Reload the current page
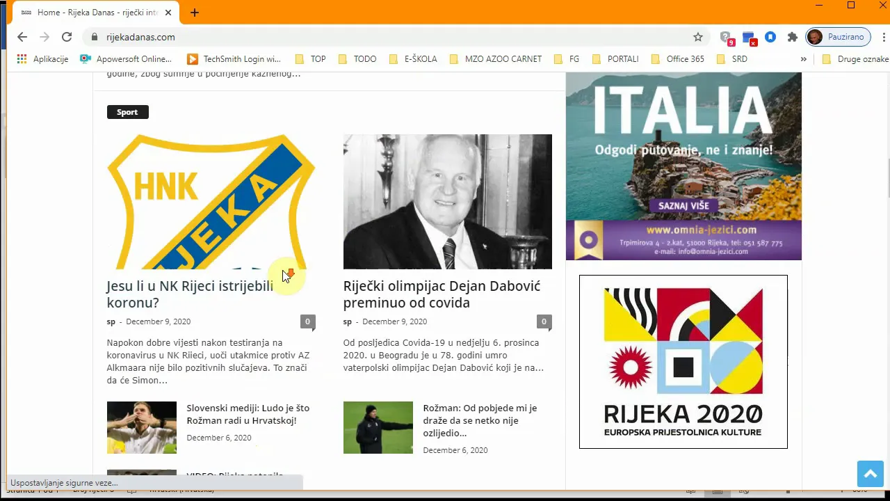 67,37
